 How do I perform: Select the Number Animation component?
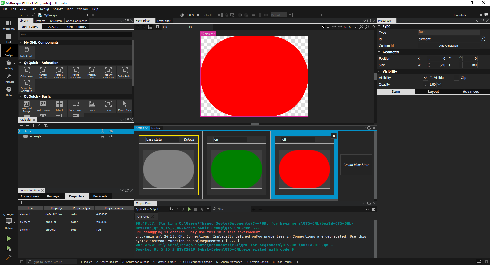point(43,73)
